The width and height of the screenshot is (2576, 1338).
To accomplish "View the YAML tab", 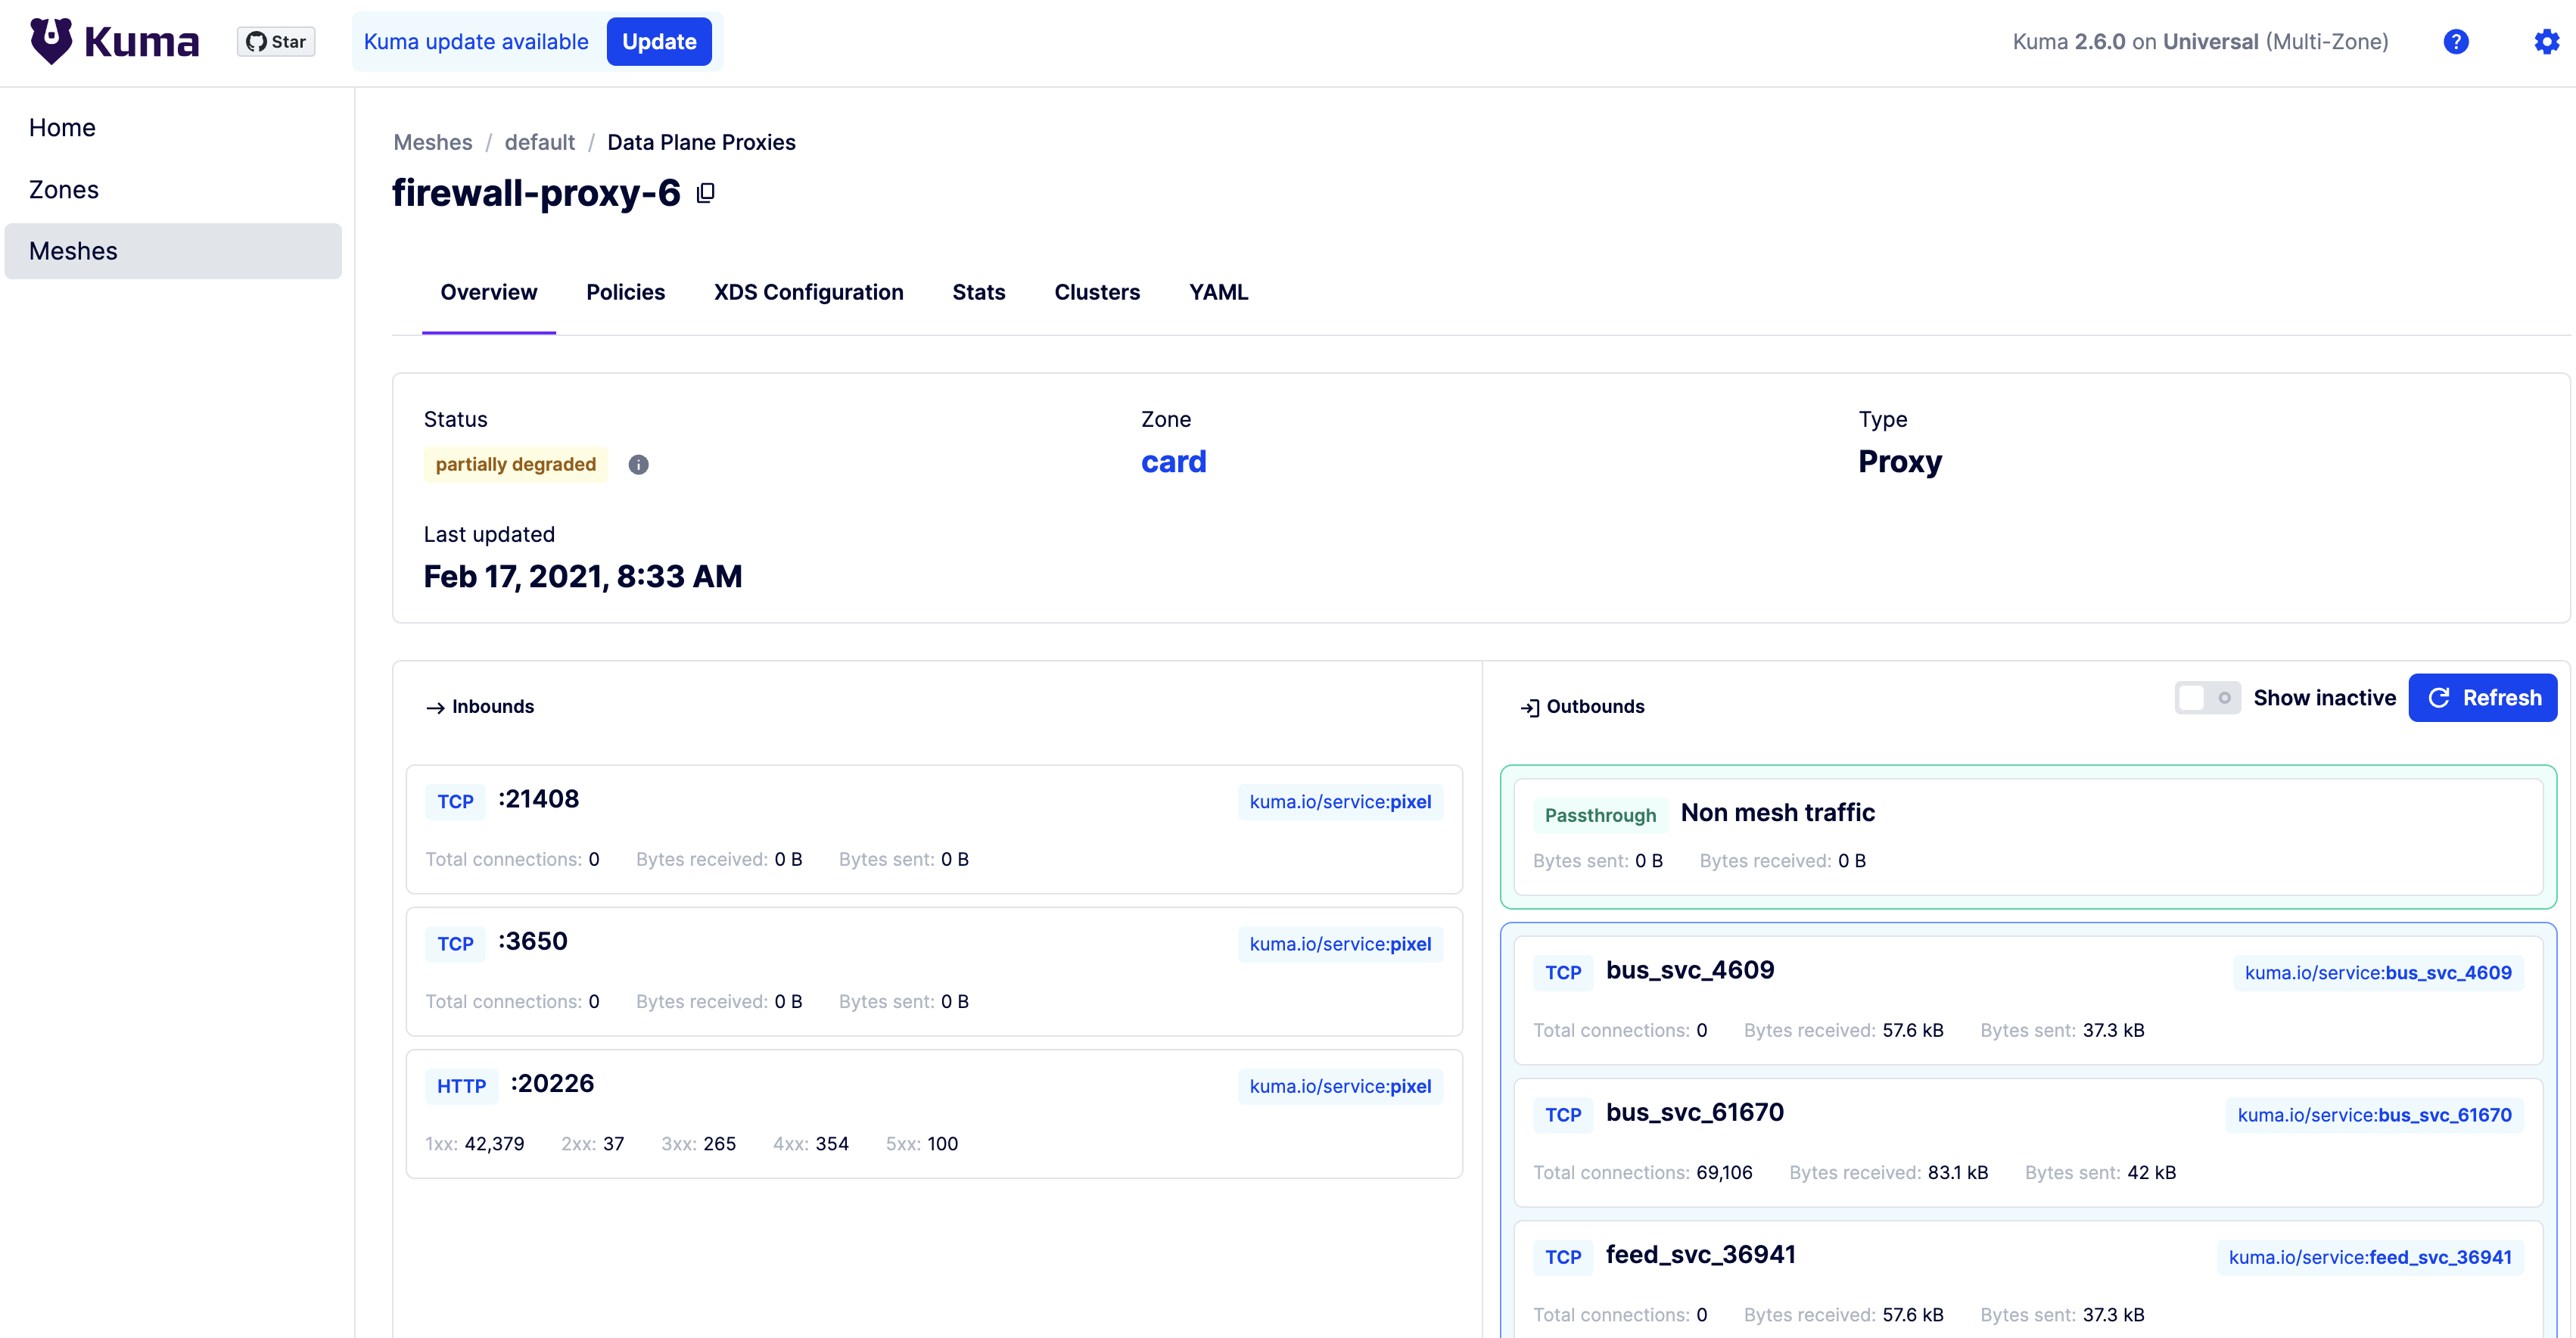I will pos(1218,292).
